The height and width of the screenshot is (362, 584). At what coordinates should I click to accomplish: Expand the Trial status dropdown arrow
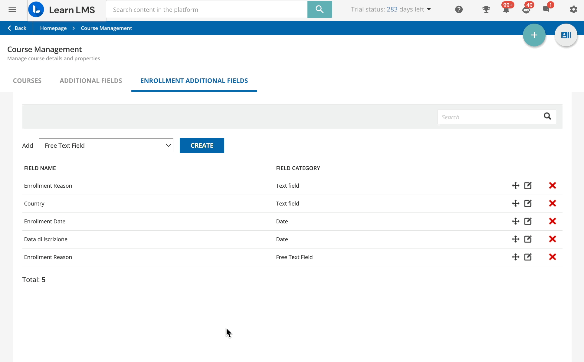tap(429, 9)
